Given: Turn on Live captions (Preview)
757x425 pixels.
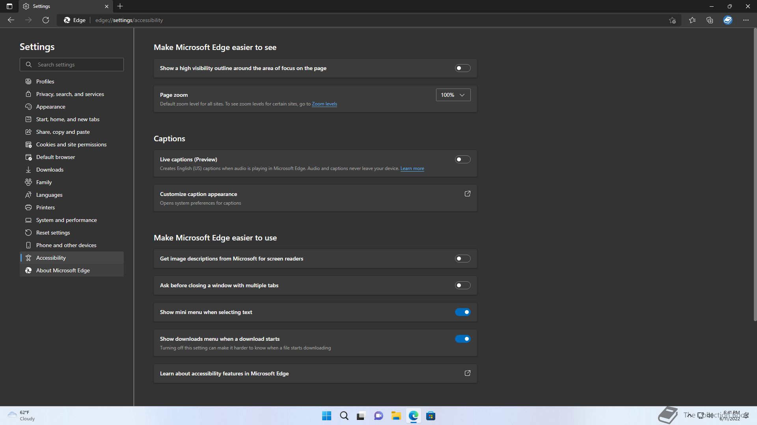Looking at the screenshot, I should pyautogui.click(x=462, y=159).
